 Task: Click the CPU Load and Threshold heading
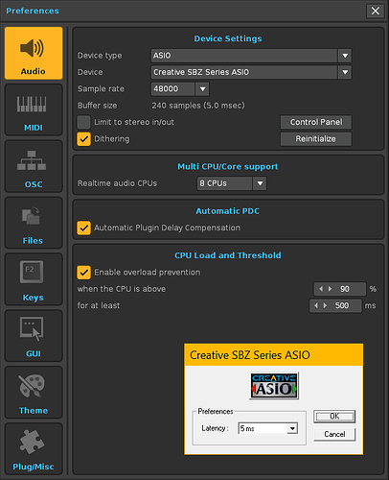tap(228, 255)
